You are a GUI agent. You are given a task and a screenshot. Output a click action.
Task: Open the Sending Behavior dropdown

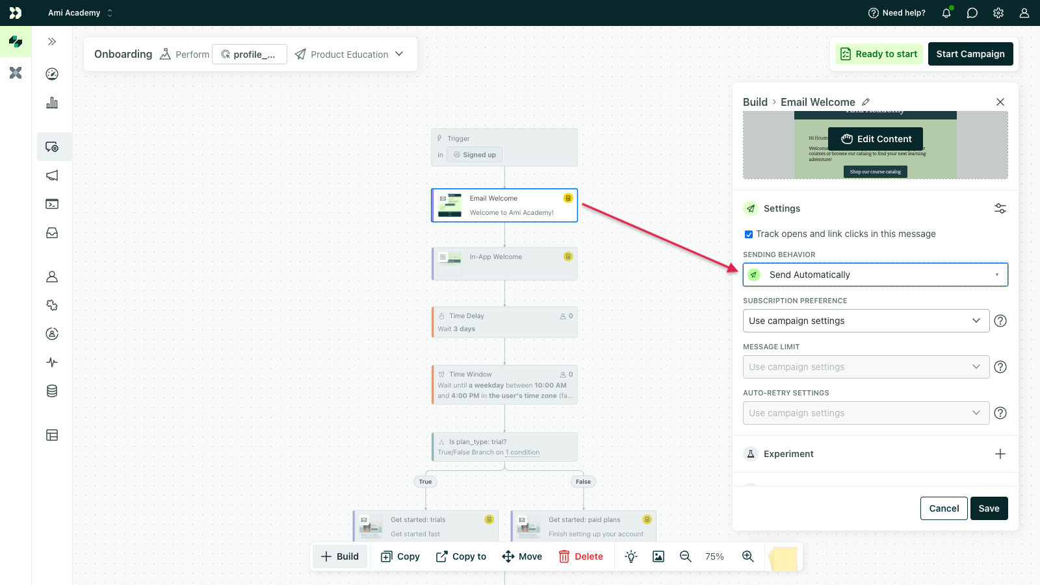click(875, 275)
